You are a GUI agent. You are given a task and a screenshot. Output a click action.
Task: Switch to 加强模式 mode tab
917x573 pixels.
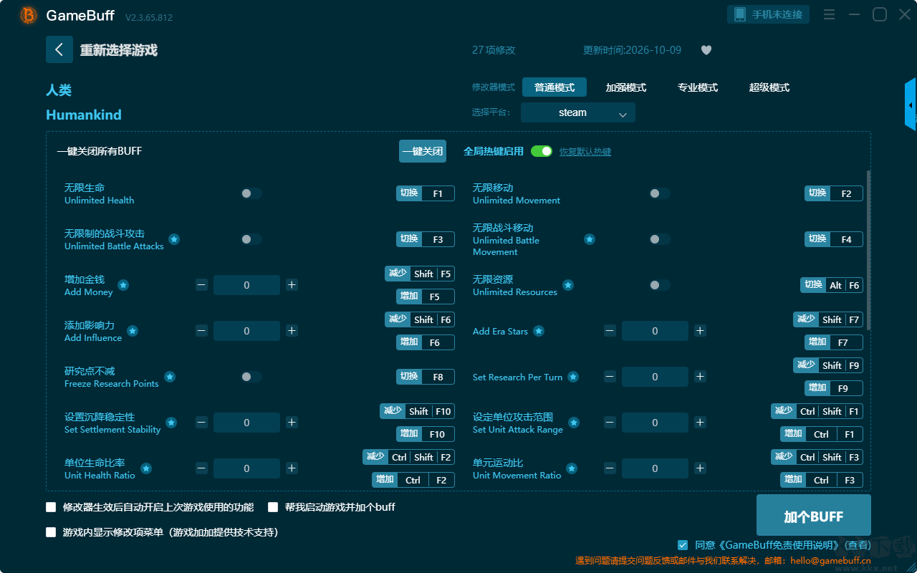tap(626, 87)
